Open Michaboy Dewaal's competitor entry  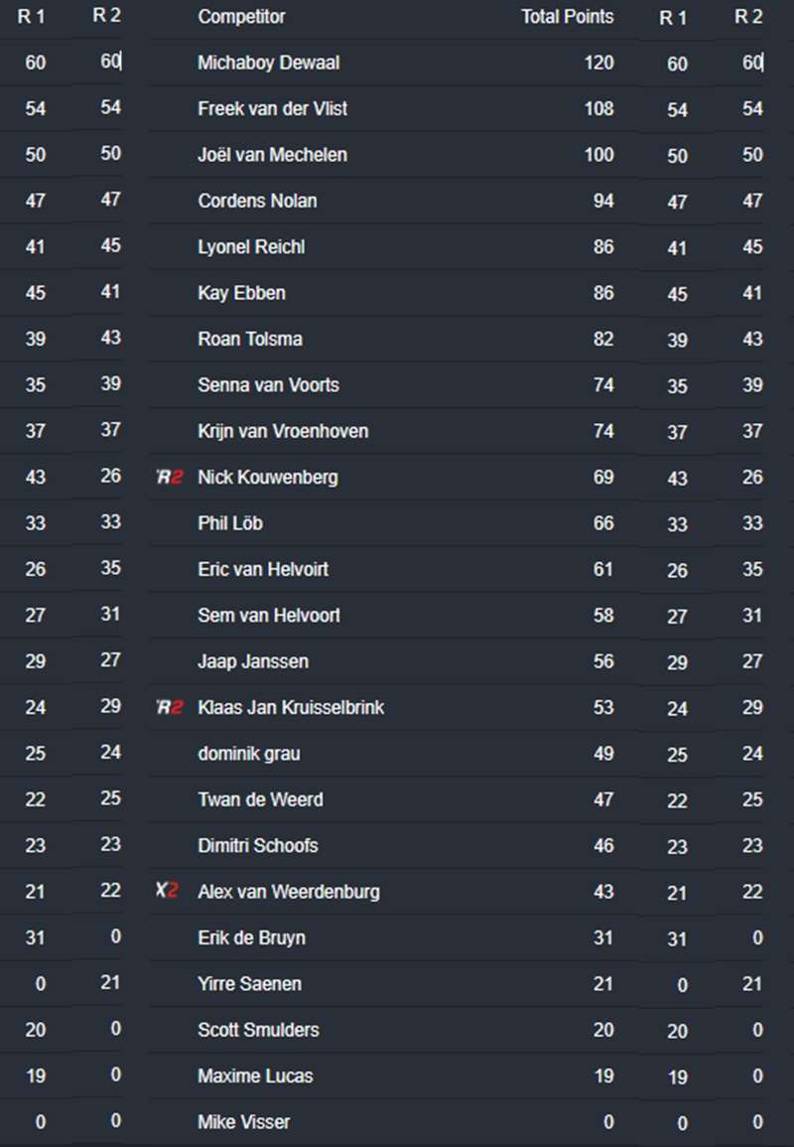click(x=268, y=63)
